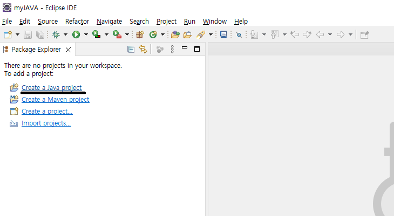Viewport: 394px width, 216px height.
Task: Click the Focus on Active Task icon
Action: [x=160, y=49]
